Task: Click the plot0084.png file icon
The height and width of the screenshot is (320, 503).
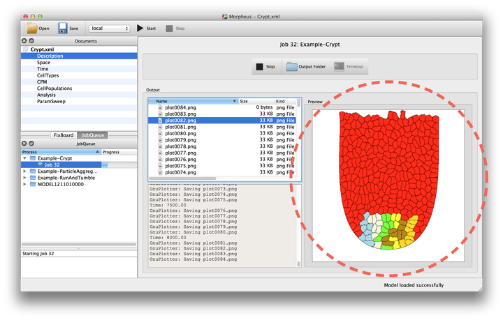Action: [160, 107]
